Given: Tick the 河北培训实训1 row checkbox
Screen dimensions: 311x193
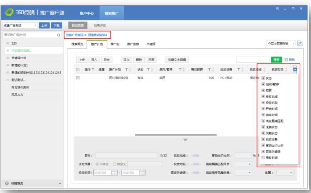Looking at the screenshot, I should (78, 78).
